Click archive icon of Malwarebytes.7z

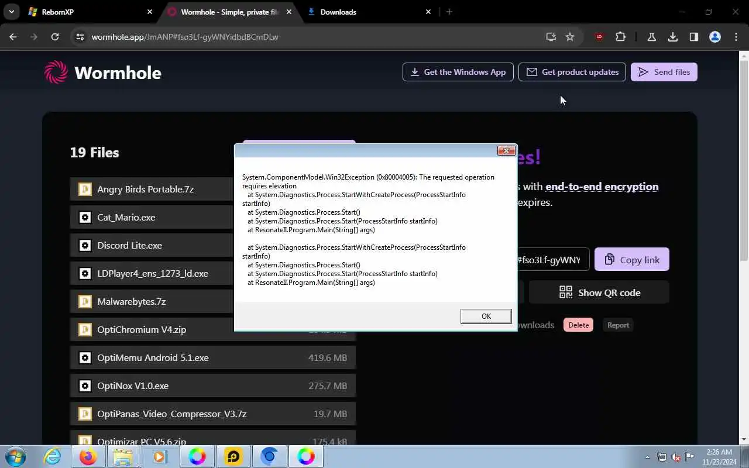point(85,301)
